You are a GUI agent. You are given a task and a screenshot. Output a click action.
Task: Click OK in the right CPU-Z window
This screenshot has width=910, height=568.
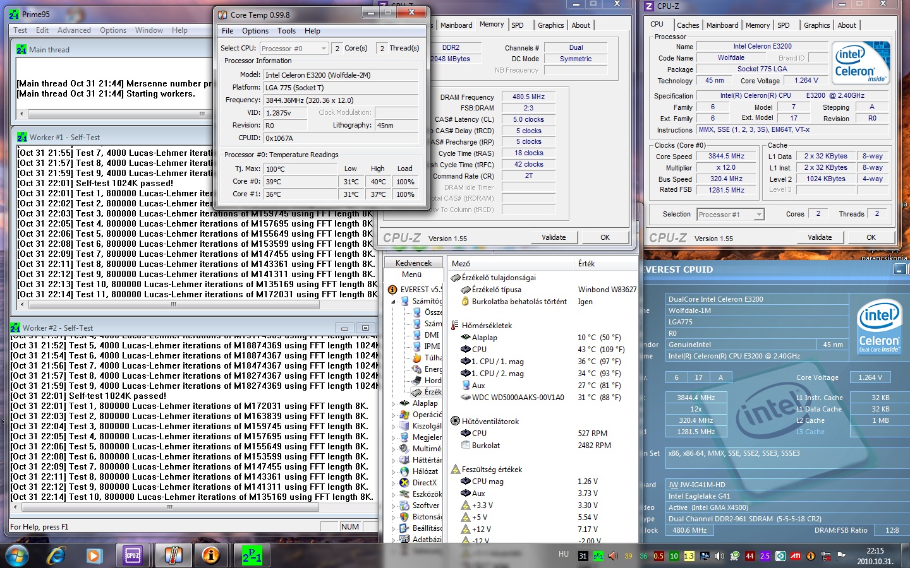871,237
